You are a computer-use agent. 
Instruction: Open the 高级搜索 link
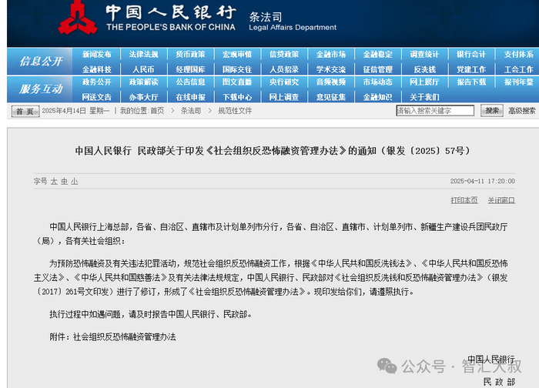click(522, 111)
